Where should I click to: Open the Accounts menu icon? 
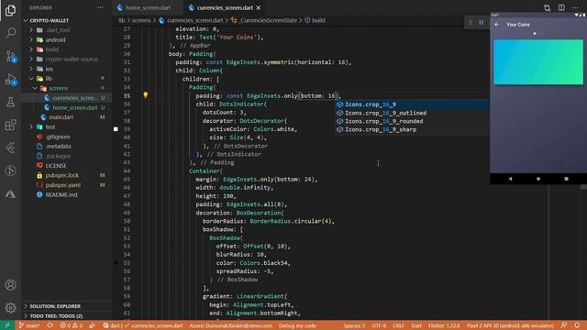10,285
